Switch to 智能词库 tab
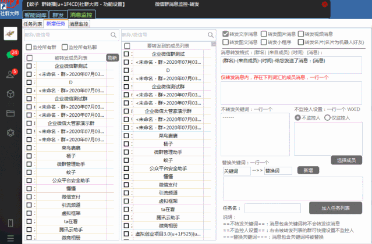The height and width of the screenshot is (244, 372). tap(36, 15)
